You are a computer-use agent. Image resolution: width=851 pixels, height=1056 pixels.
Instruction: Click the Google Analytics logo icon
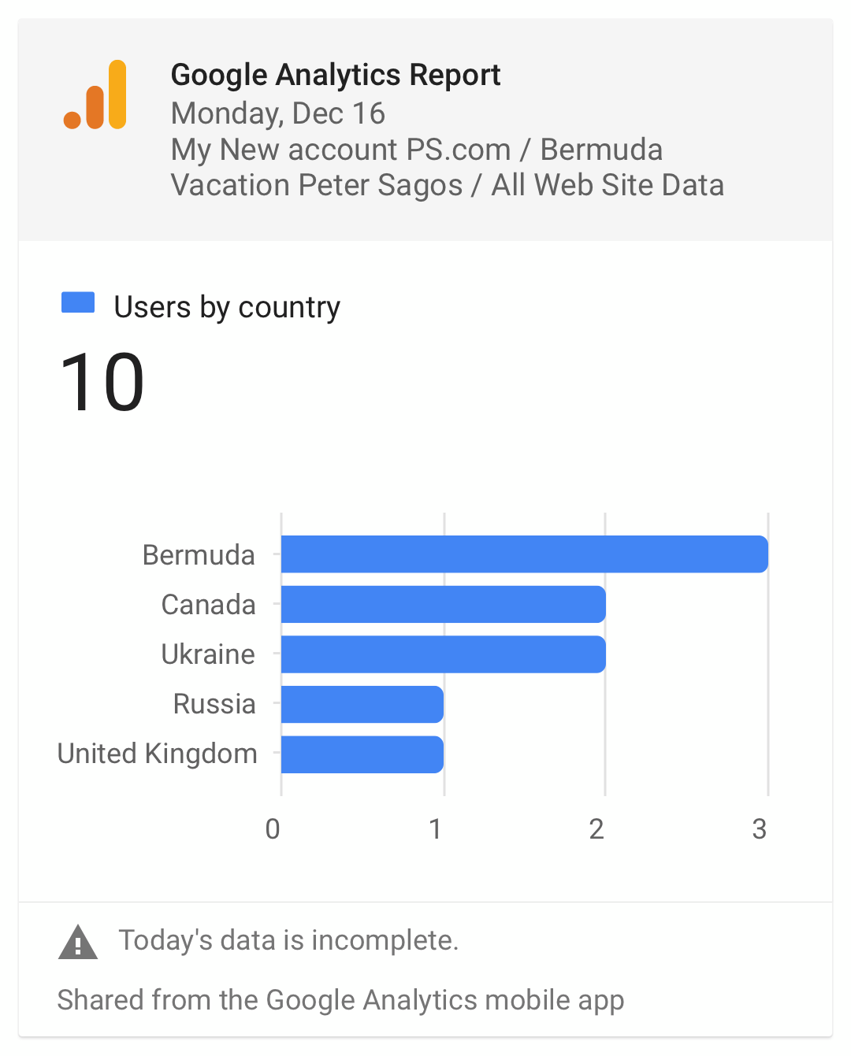(95, 94)
